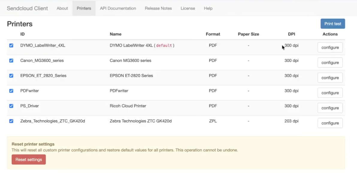This screenshot has height=173, width=357.
Task: Open the Help menu item
Action: [x=208, y=8]
